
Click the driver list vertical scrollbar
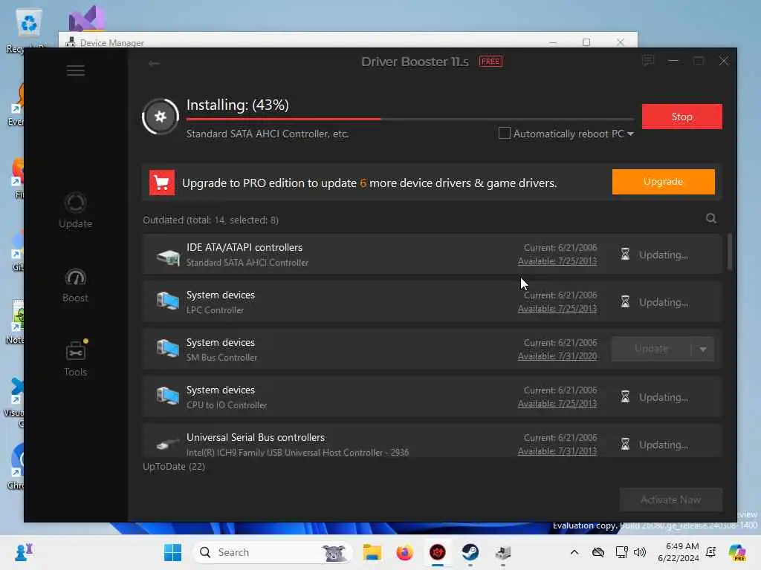pos(729,252)
